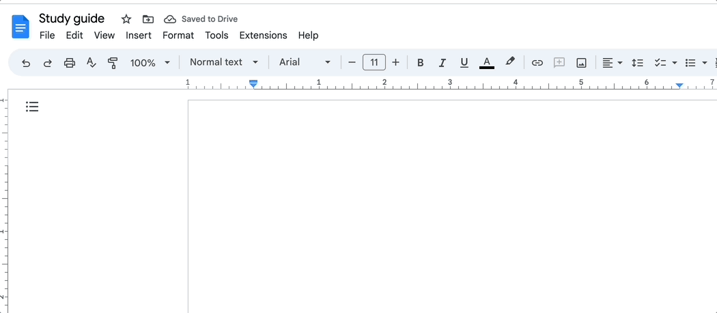This screenshot has width=717, height=313.
Task: Open the Tools menu
Action: pos(216,36)
